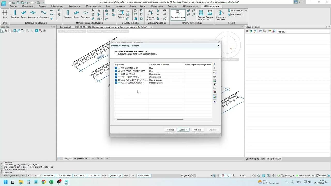Choose the Пластина tool
The width and height of the screenshot is (331, 186).
[x=85, y=14]
